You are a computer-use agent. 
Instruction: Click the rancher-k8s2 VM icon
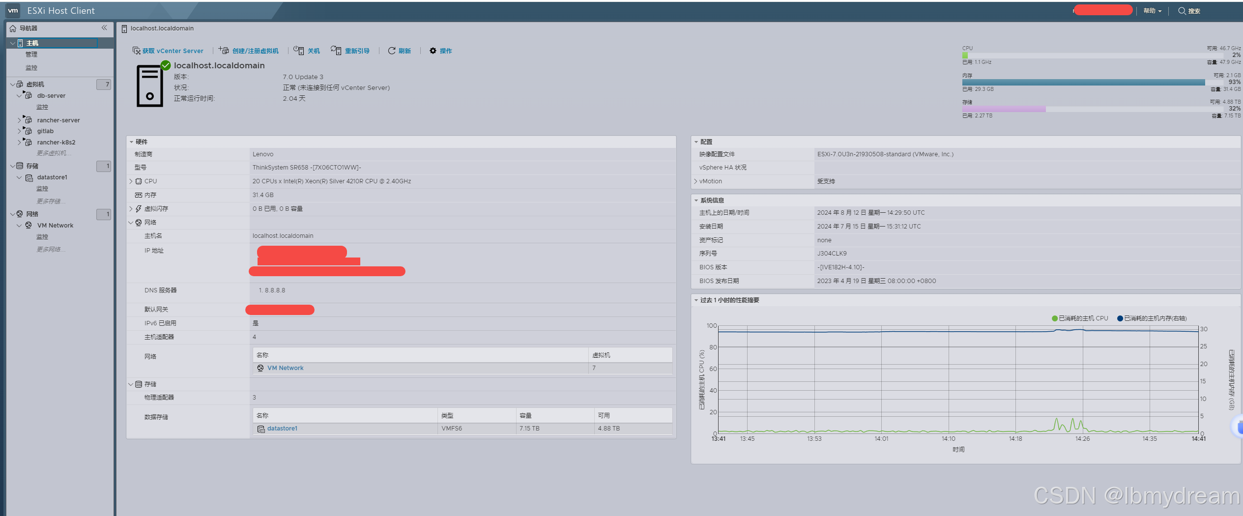(28, 142)
